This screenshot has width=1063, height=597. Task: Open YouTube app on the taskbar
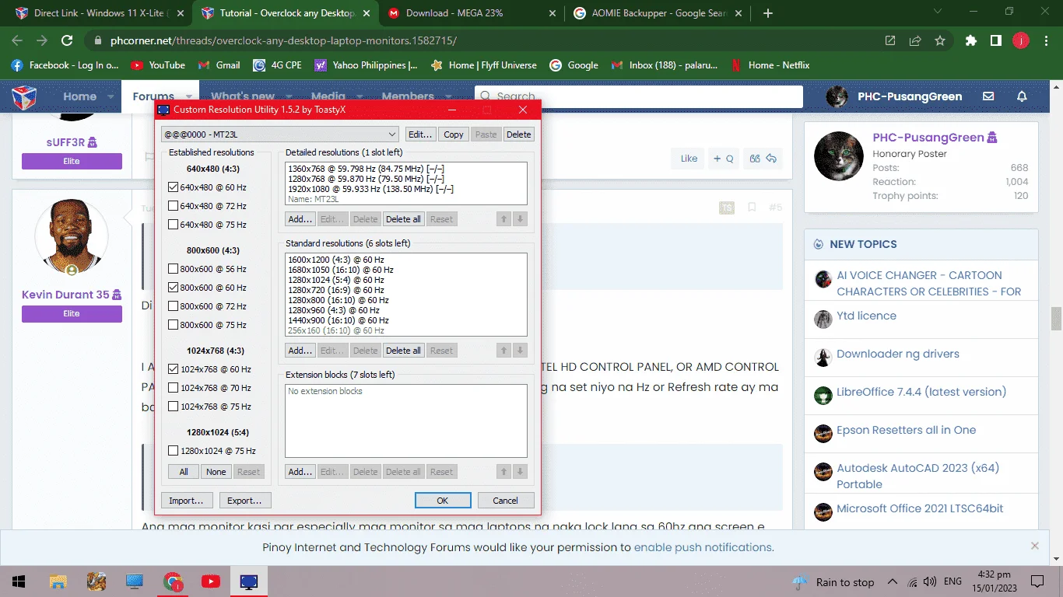coord(211,581)
